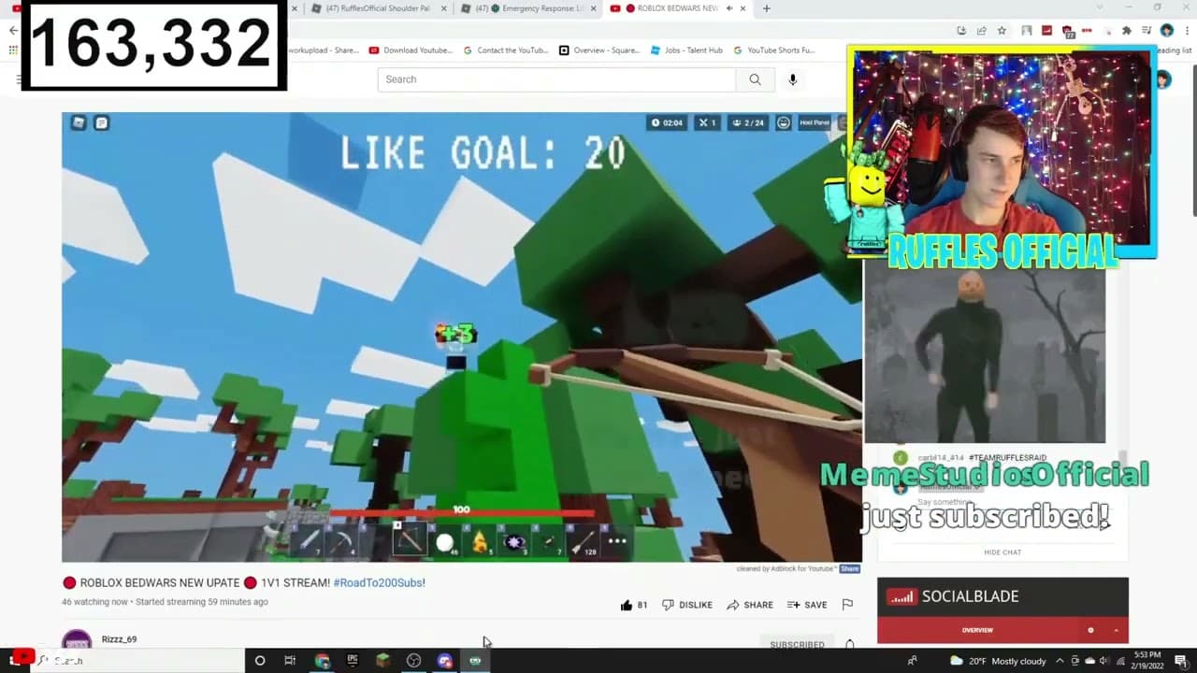Go back with browser back arrow
This screenshot has height=673, width=1197.
13,31
